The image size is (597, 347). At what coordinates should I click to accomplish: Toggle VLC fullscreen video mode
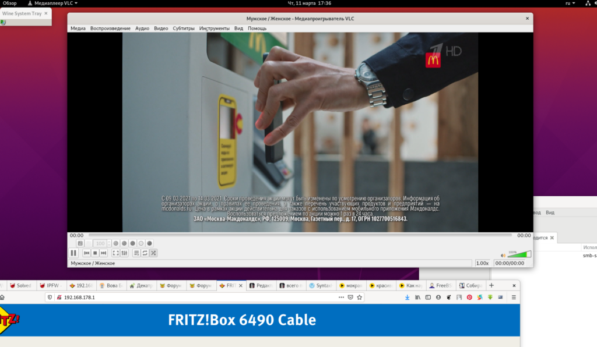(x=116, y=253)
